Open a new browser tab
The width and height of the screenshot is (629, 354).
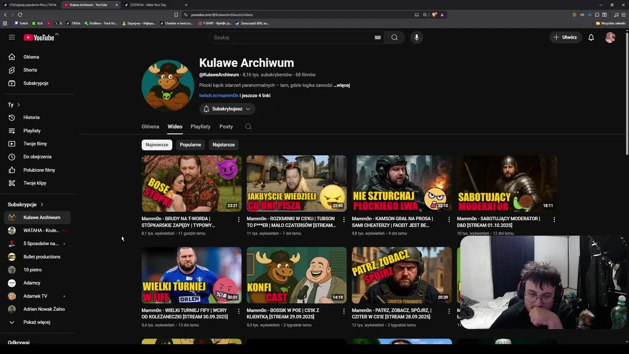pos(186,5)
